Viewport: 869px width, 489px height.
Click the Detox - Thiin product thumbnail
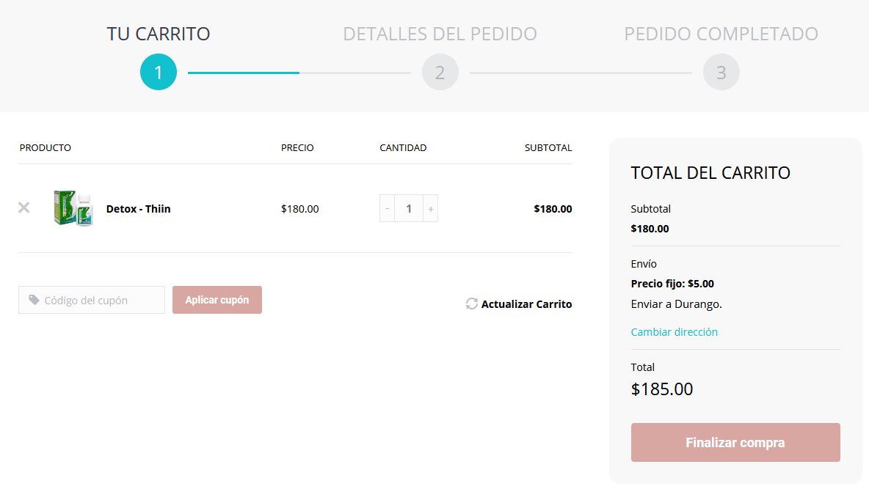click(73, 208)
